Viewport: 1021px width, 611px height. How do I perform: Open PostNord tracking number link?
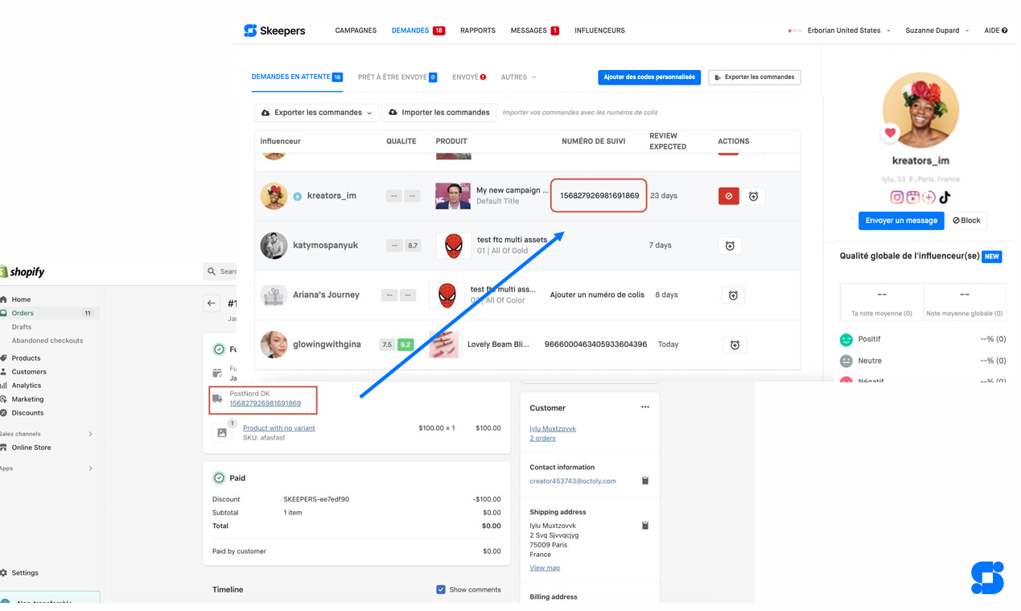point(265,403)
